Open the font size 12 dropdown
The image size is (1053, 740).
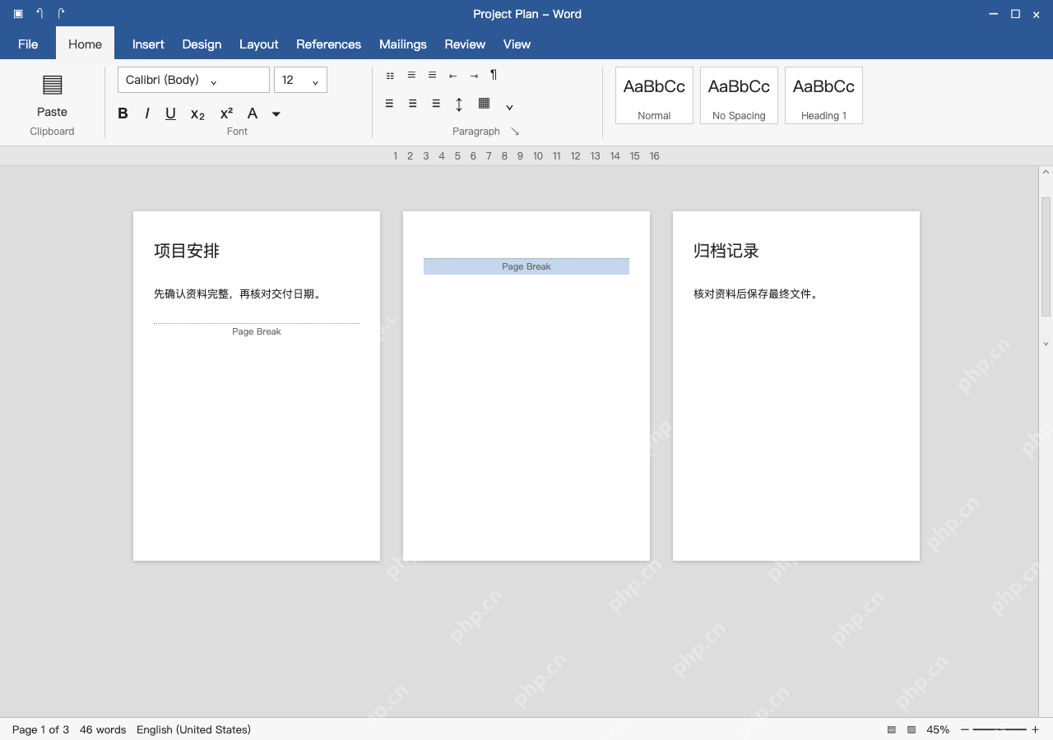point(300,80)
